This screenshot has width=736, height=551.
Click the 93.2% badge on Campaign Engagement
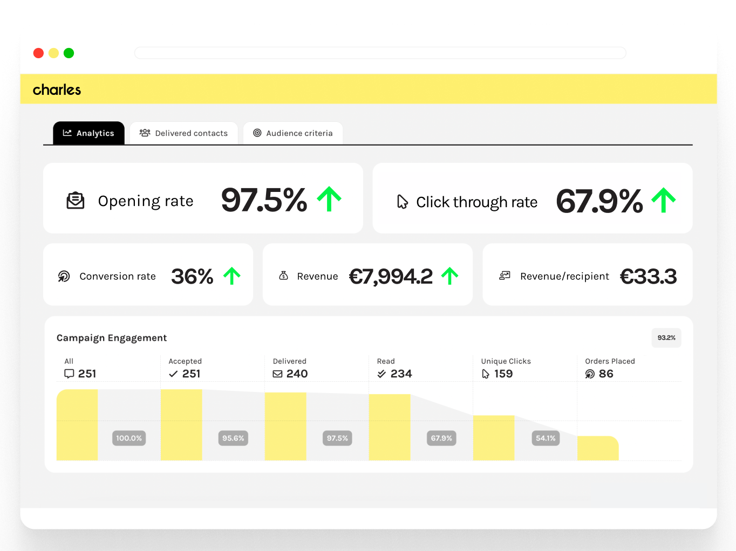pos(666,338)
